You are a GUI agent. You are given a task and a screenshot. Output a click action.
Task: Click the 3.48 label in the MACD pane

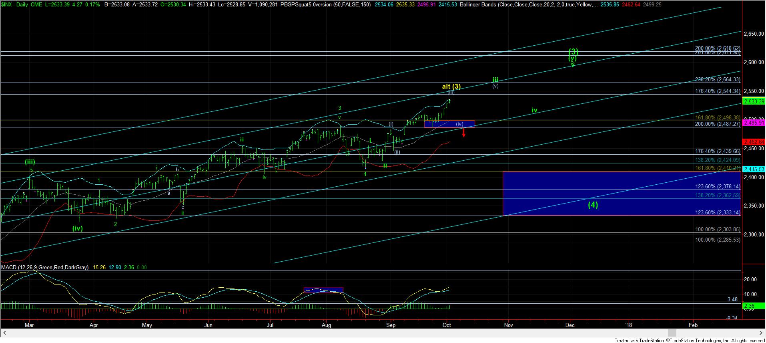click(732, 299)
